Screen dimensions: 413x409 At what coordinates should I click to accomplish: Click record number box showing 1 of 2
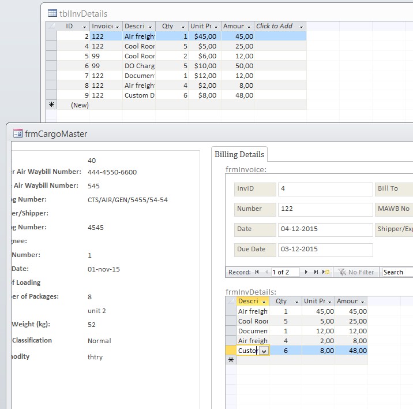click(286, 272)
